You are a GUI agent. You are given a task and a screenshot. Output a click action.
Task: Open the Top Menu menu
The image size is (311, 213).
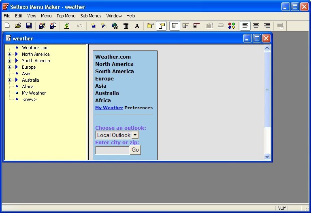click(66, 16)
